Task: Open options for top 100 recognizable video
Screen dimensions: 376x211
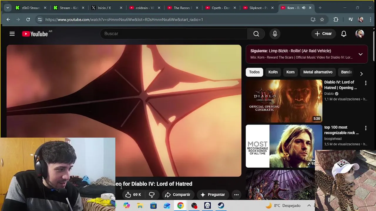Action: tap(366, 128)
